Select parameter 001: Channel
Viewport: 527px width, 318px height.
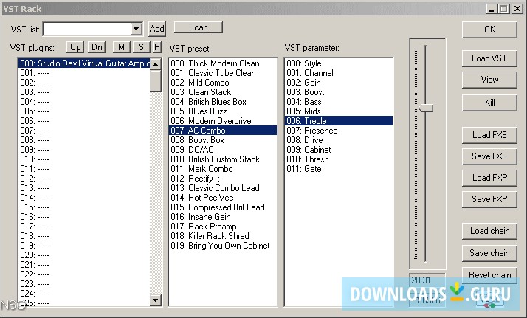[x=339, y=73]
